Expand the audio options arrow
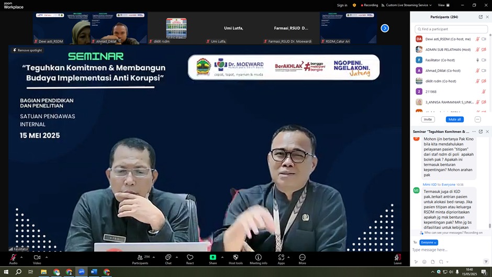 [21, 257]
